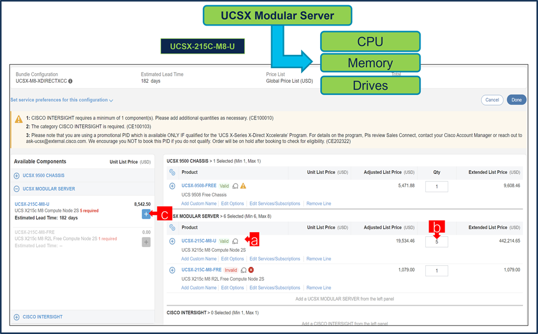Image resolution: width=538 pixels, height=334 pixels.
Task: Click Add Custom Name under UCSX-9508-FREE
Action: click(199, 204)
